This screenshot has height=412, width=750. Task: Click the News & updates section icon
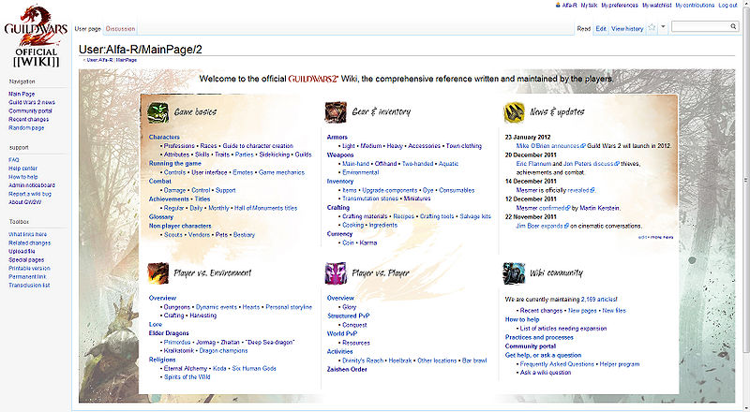[x=514, y=112]
